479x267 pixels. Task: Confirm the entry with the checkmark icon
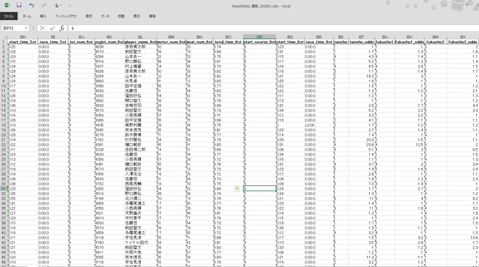pyautogui.click(x=52, y=28)
